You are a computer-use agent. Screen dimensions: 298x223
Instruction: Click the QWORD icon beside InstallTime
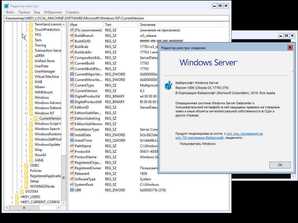(72, 140)
